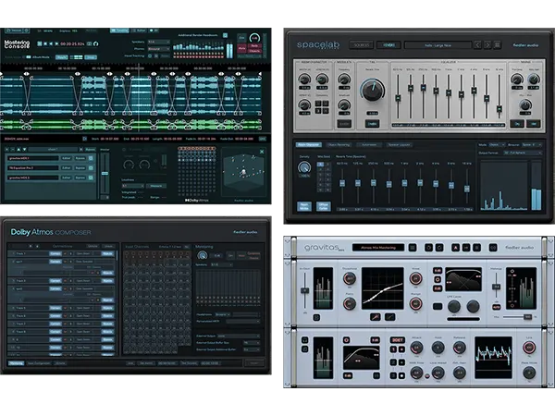Adjust the Master fader in Mastering Console
The height and width of the screenshot is (416, 555).
click(105, 174)
